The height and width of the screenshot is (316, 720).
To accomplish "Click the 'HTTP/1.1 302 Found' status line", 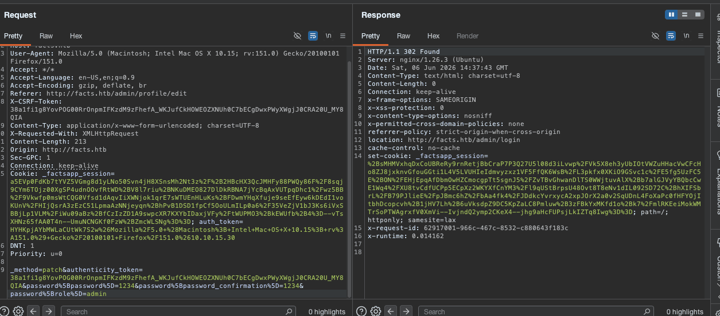I will [404, 52].
